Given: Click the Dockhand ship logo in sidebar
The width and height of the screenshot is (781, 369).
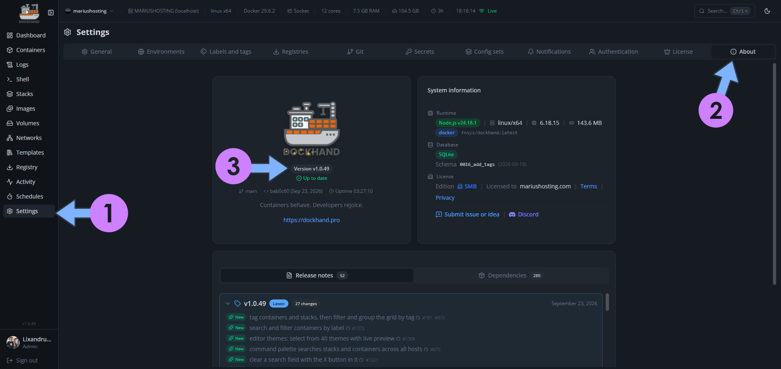Looking at the screenshot, I should [29, 13].
